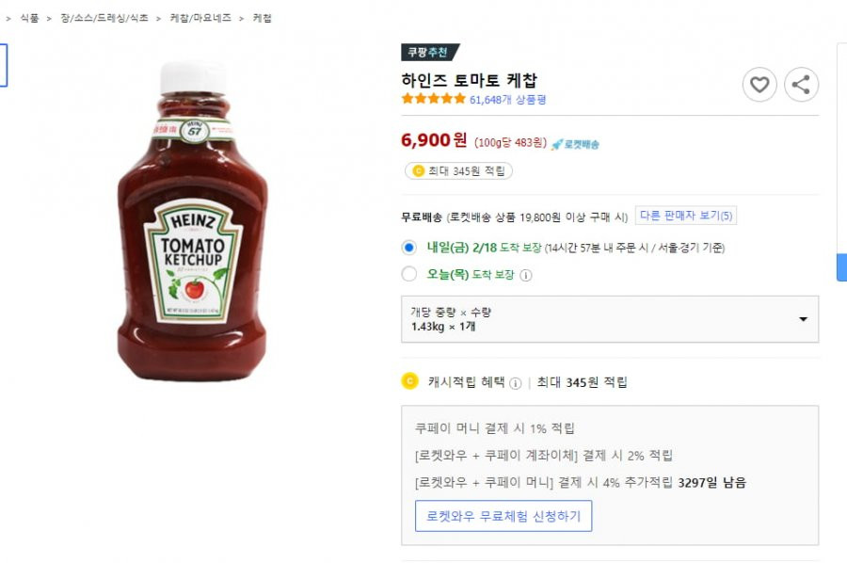Click the info icon next to 캐시적립 혜택

[516, 383]
